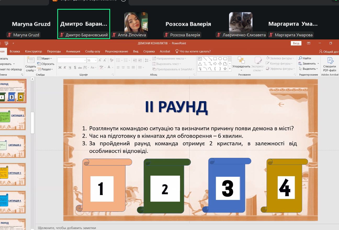Switch to the Анимация ribbon tab
The width and height of the screenshot is (339, 230).
coord(73,51)
